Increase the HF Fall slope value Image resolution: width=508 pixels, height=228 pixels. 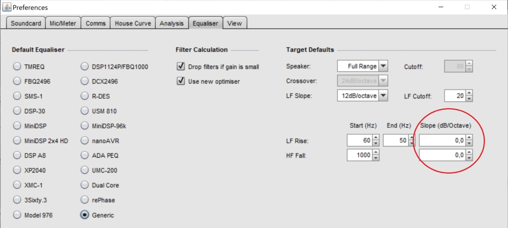point(469,152)
